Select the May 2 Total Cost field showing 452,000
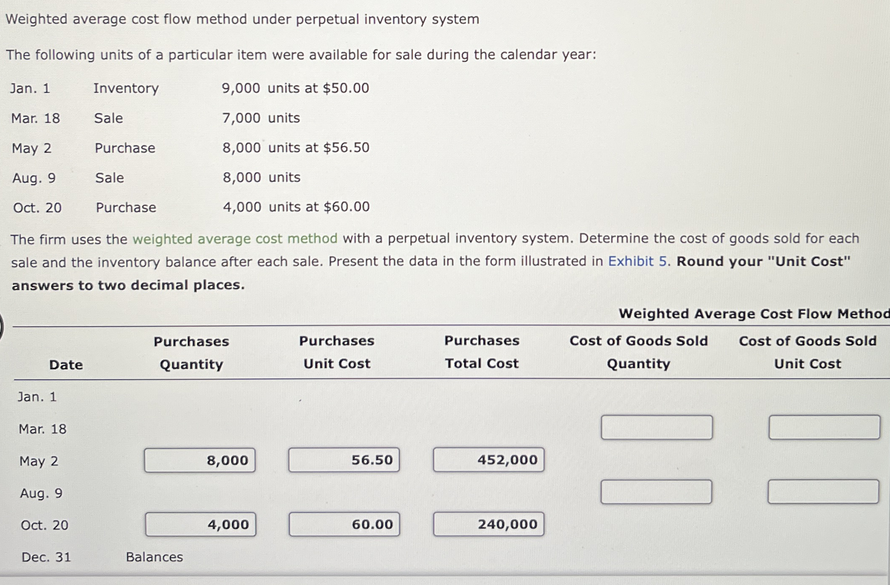This screenshot has width=890, height=585. coord(489,460)
